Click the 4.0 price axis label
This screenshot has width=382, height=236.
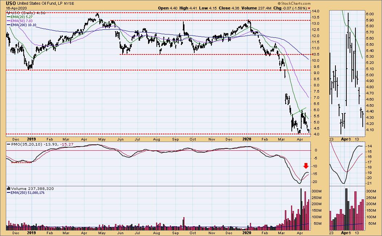[316, 134]
